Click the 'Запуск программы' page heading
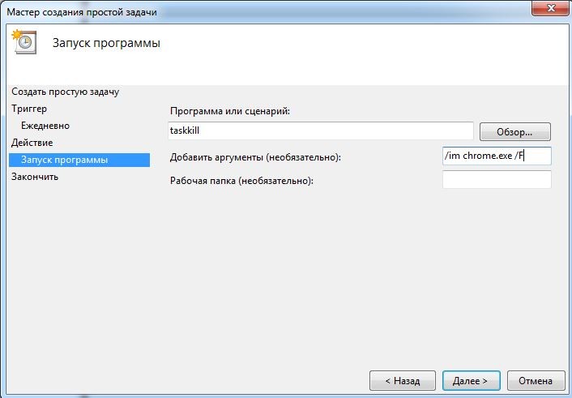 point(106,43)
